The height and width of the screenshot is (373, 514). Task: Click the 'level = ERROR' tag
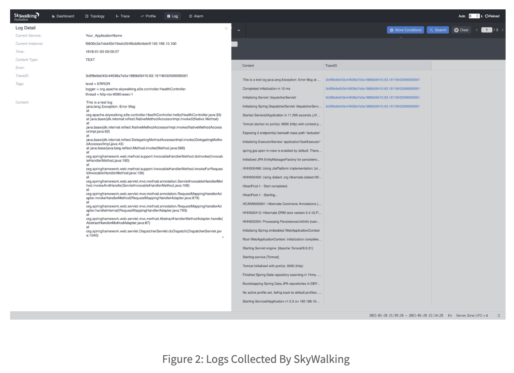(97, 84)
